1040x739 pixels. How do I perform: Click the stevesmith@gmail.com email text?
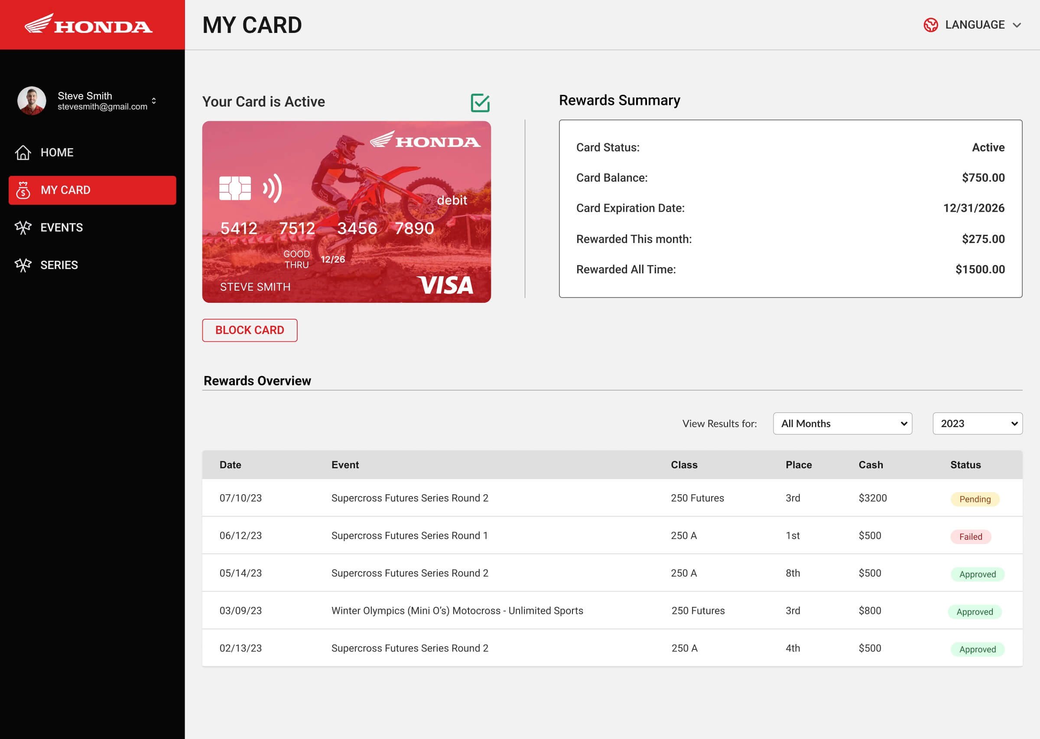102,107
